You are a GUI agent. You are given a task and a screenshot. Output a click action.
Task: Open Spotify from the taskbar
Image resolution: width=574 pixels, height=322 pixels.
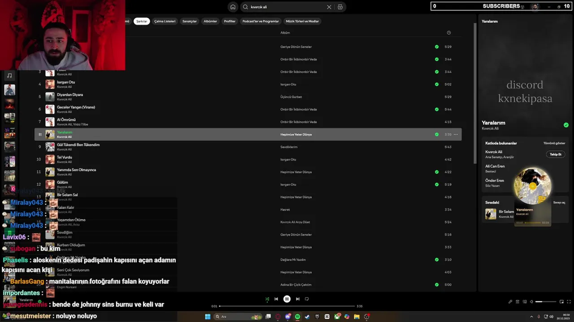[298, 317]
